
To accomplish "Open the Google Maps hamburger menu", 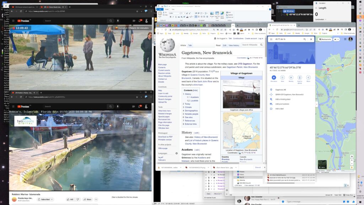I will coord(271,39).
